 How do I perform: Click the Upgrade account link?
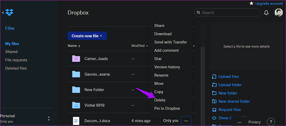(x=269, y=3)
